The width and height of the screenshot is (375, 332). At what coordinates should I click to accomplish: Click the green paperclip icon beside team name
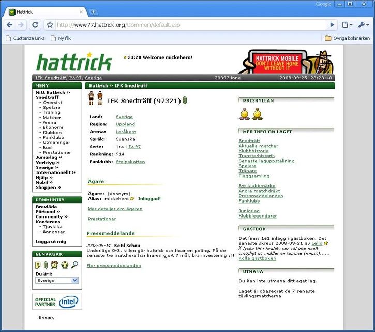(185, 100)
